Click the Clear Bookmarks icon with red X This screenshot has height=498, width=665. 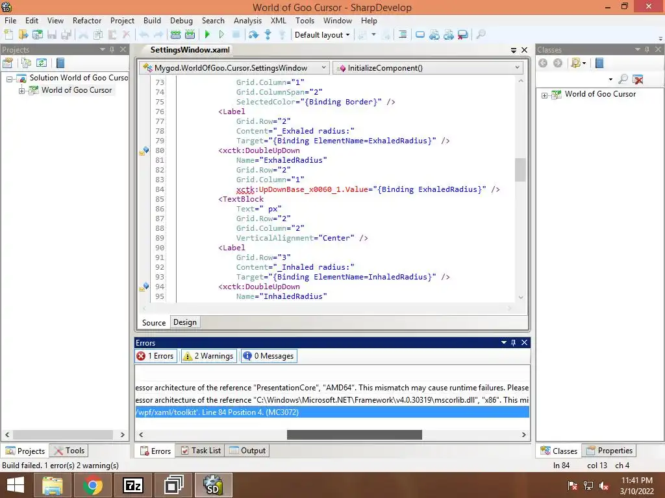point(462,35)
